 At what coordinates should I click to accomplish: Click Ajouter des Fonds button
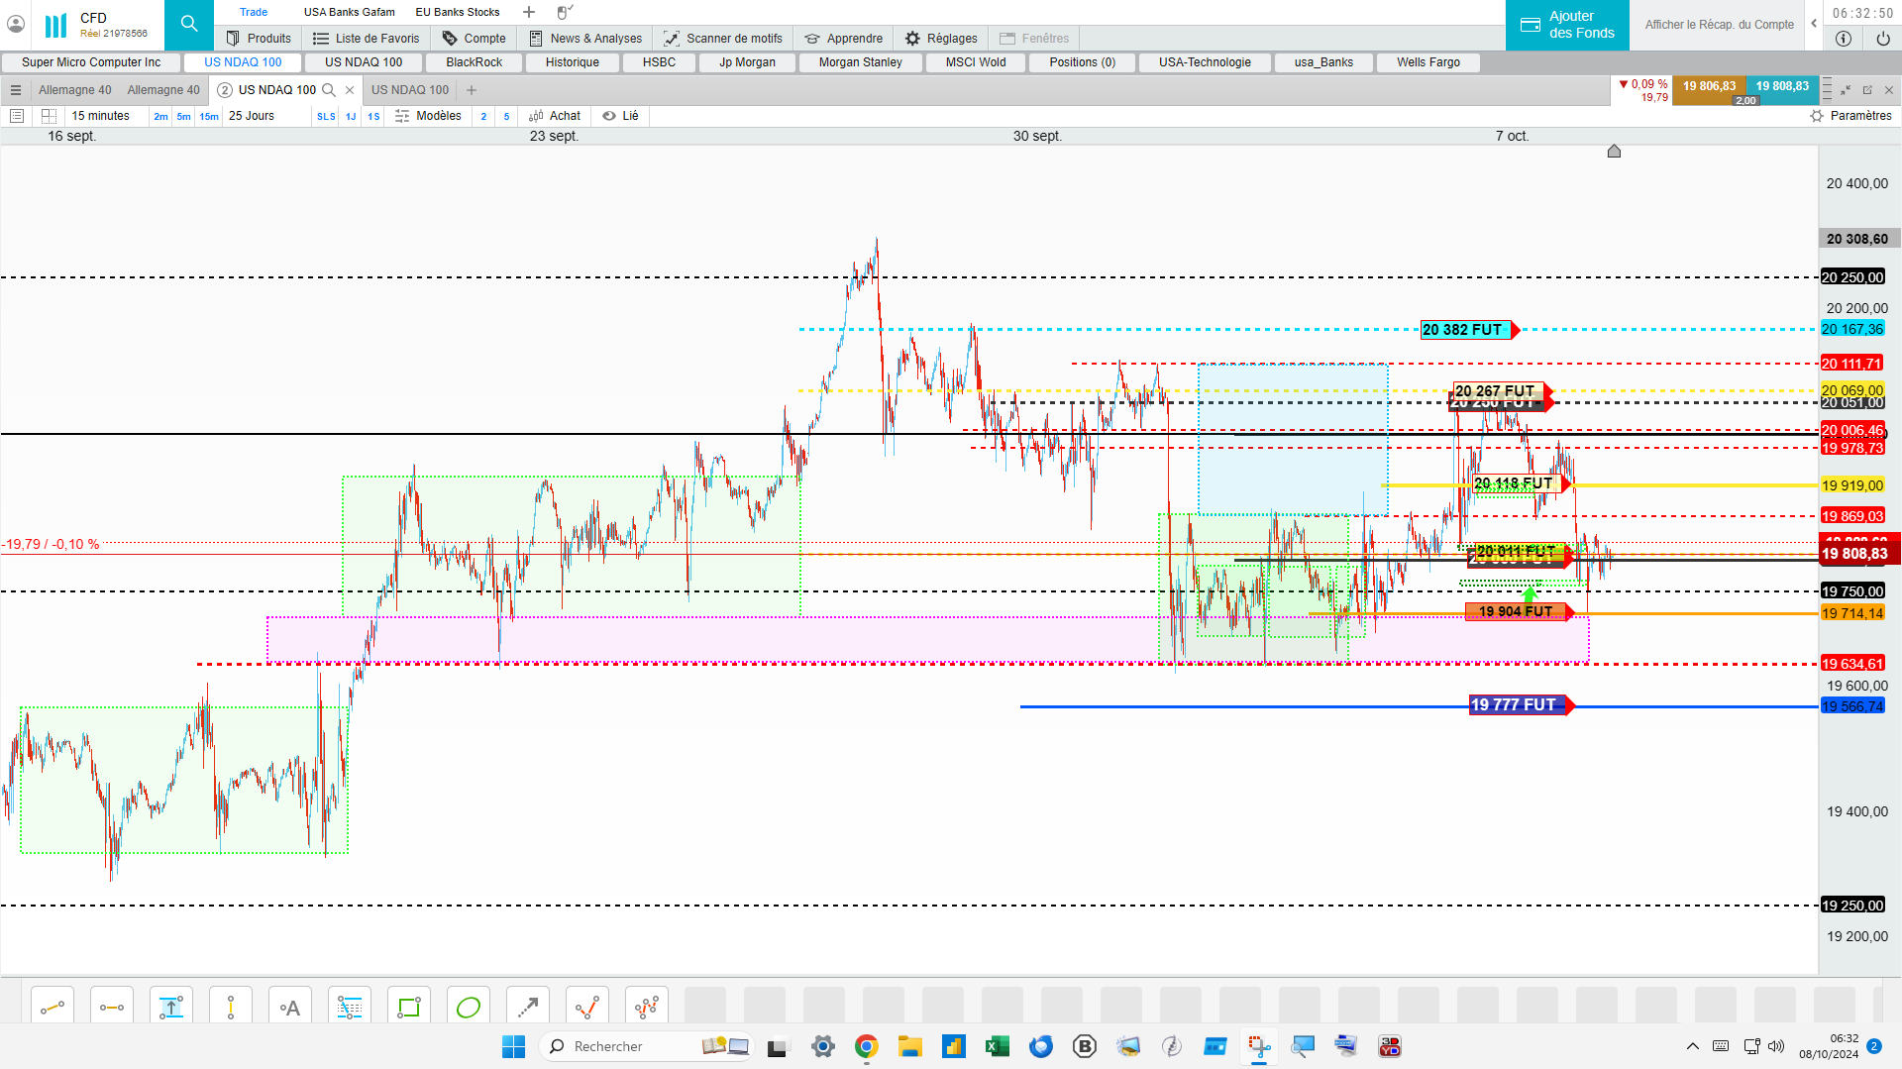tap(1567, 25)
